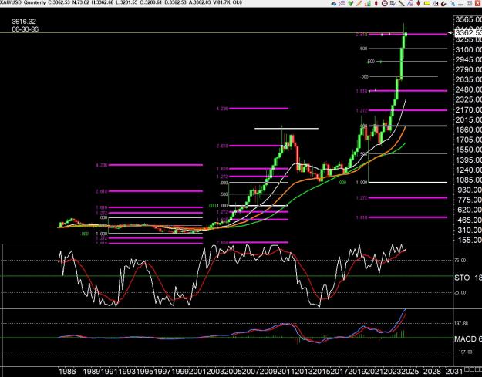Click the 2945.00 price axis label
Image resolution: width=482 pixels, height=377 pixels.
click(x=468, y=59)
